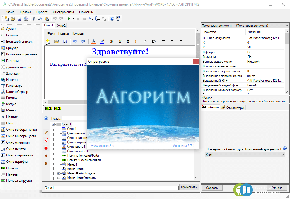
Task: Switch to the Комментарии tab
Action: point(233,108)
